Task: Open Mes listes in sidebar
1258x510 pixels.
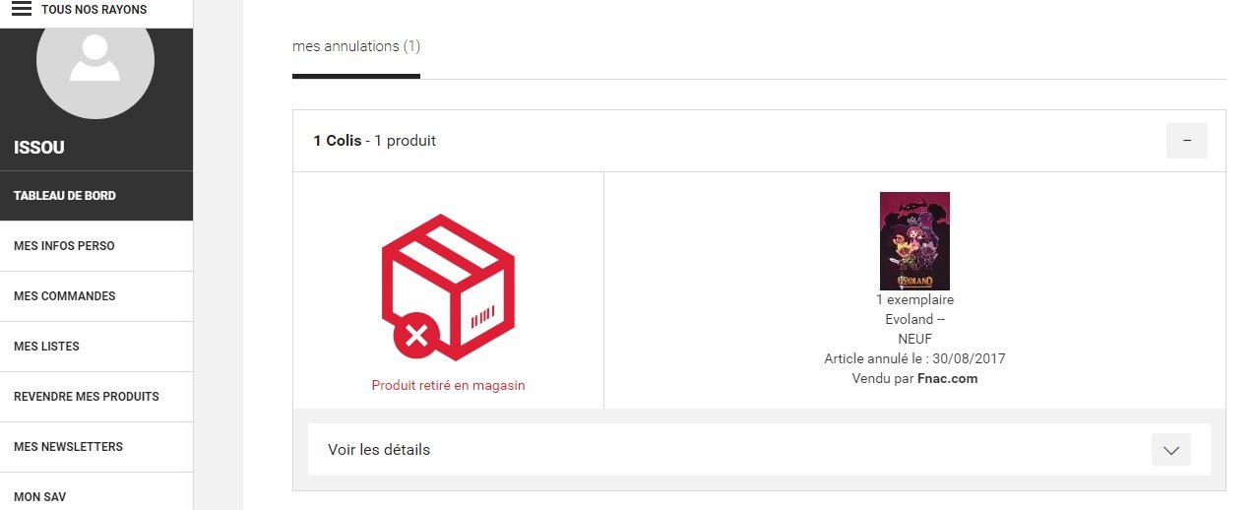Action: click(46, 347)
